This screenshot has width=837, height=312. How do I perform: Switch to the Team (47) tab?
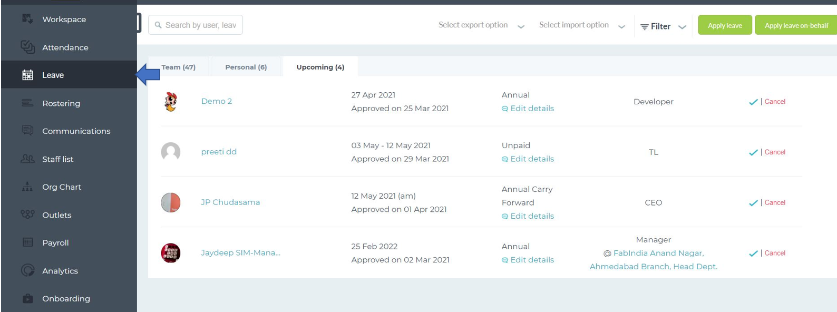tap(178, 67)
